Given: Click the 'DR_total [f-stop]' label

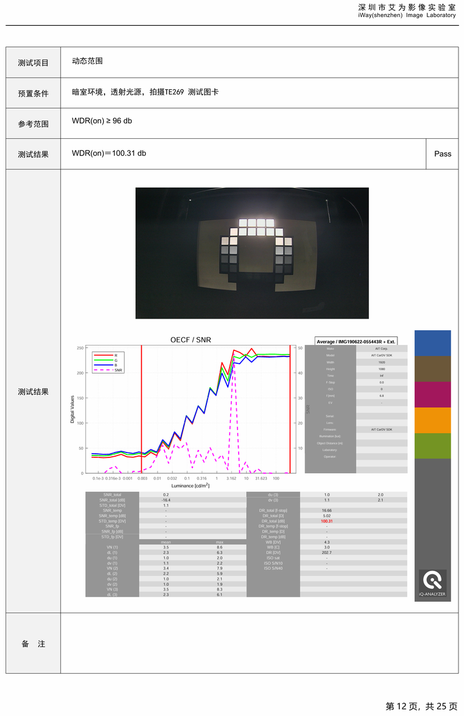Looking at the screenshot, I should (273, 511).
